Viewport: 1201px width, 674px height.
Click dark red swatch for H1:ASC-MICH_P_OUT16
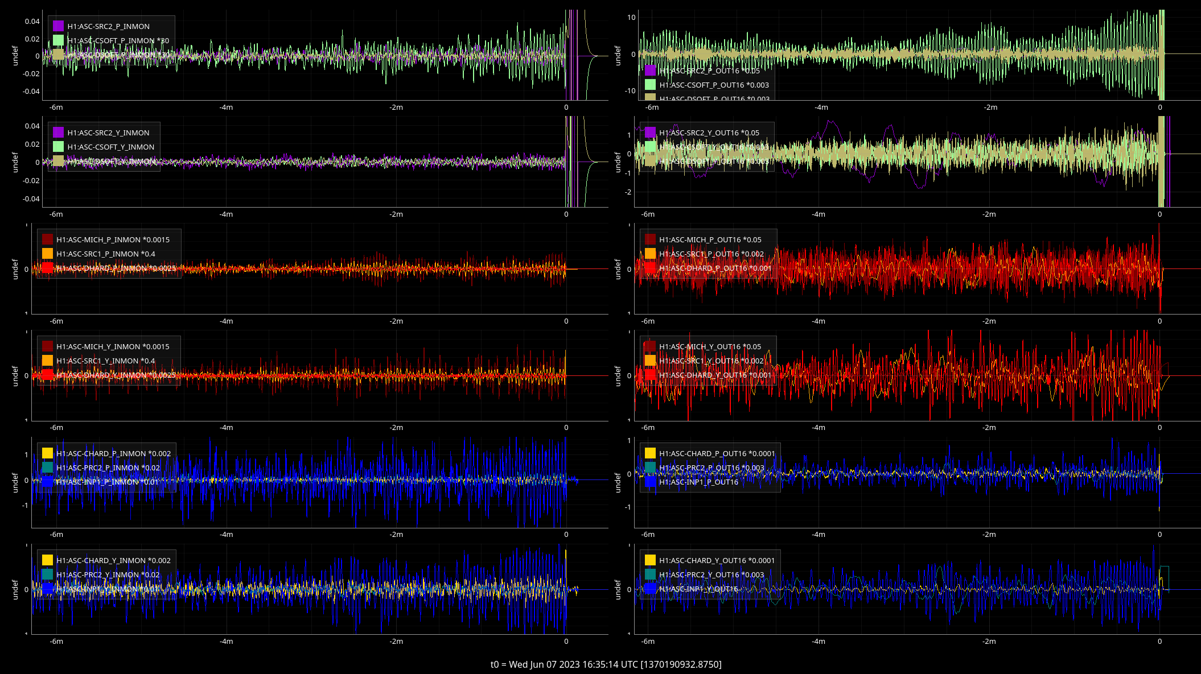tap(650, 239)
